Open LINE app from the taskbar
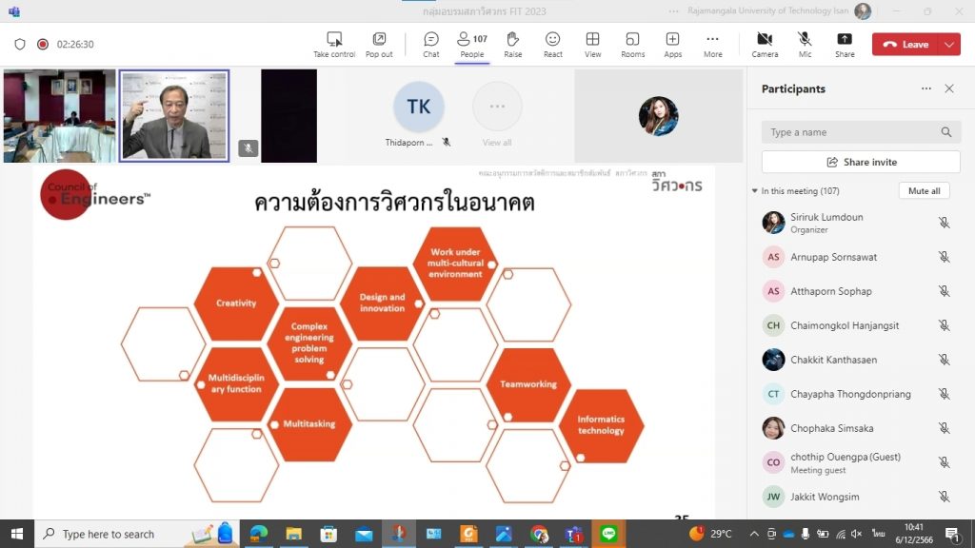The image size is (975, 548). (608, 534)
